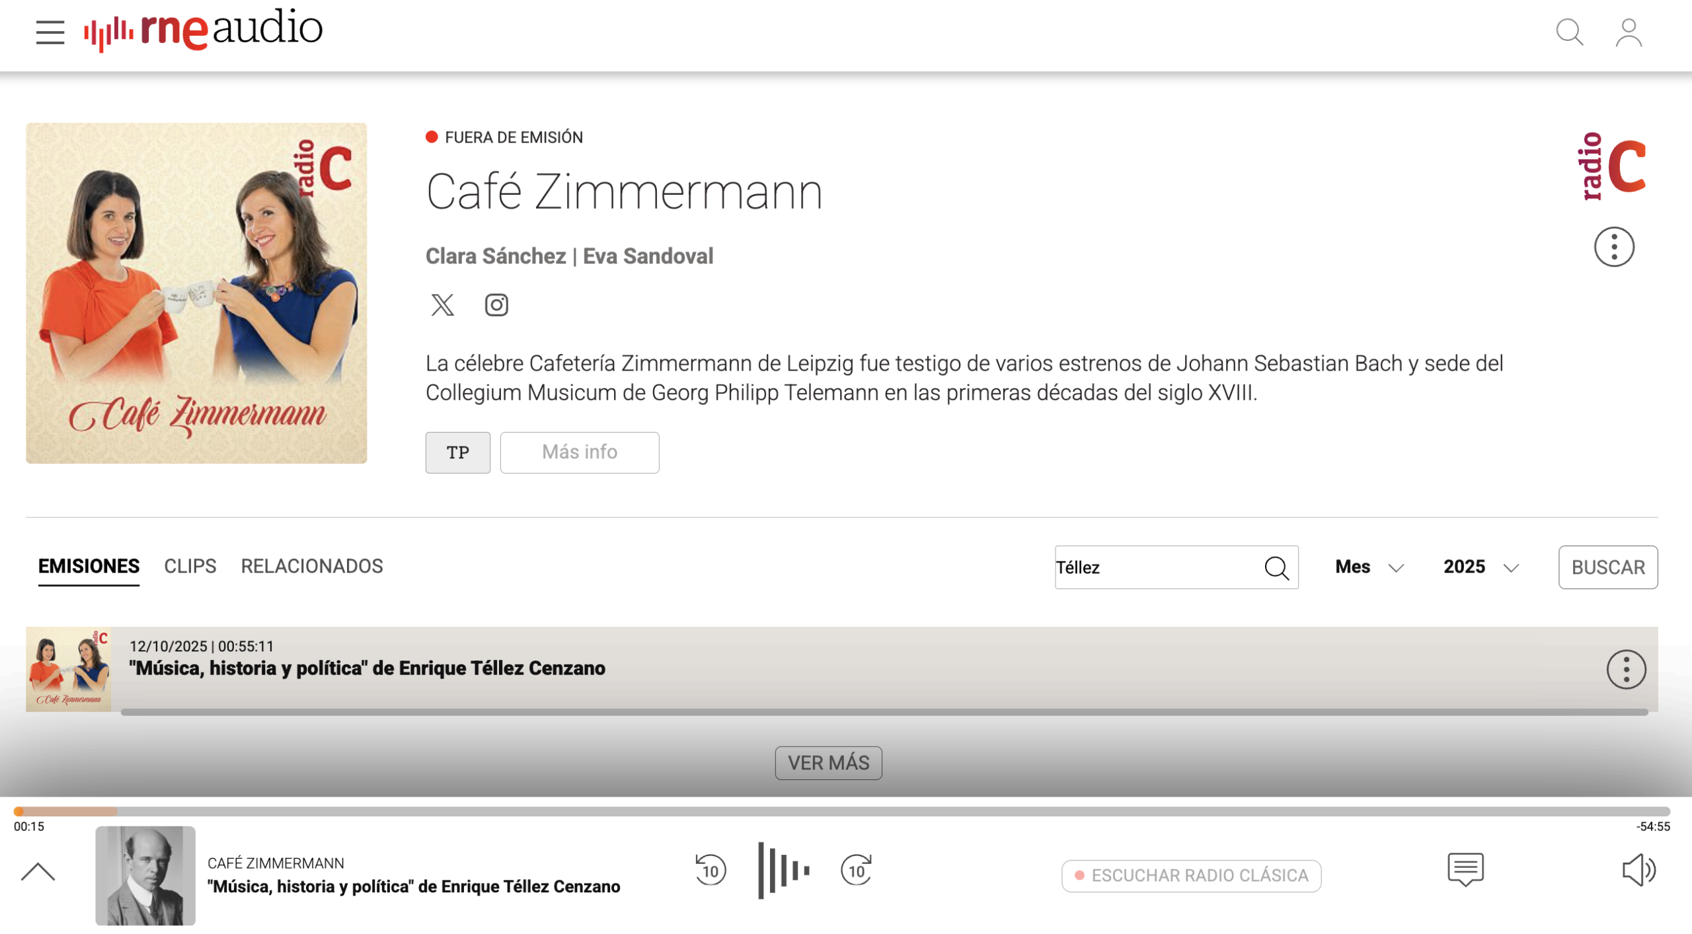Skip forward 10 seconds
1692x934 pixels.
[857, 870]
